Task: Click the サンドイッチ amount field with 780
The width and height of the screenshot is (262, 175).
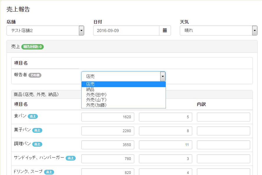Action: 108,159
